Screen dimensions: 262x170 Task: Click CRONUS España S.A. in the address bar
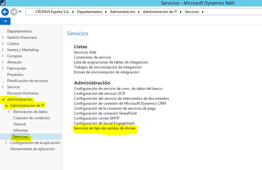pyautogui.click(x=52, y=12)
